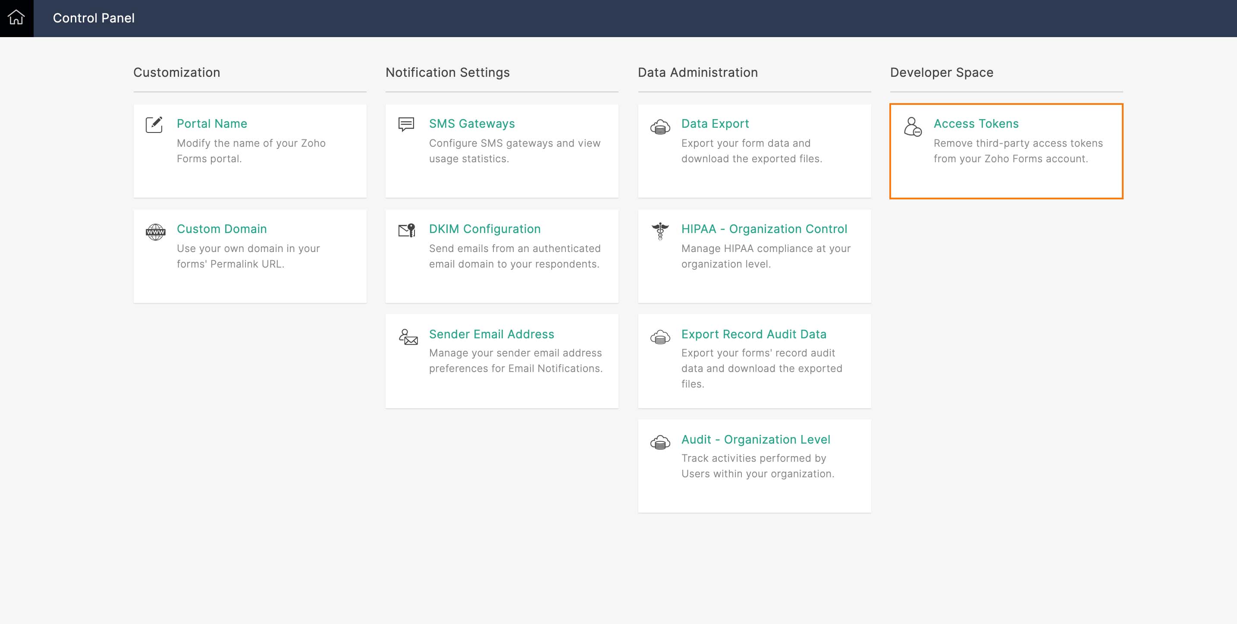
Task: Open Sender Email Address settings
Action: [491, 334]
